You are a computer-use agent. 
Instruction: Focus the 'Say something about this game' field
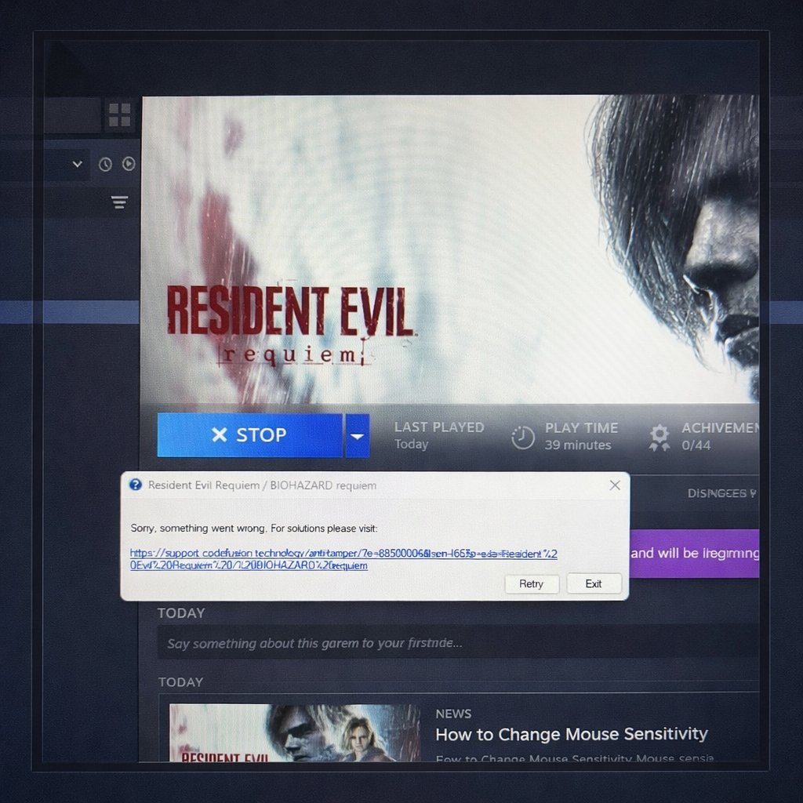click(x=455, y=643)
